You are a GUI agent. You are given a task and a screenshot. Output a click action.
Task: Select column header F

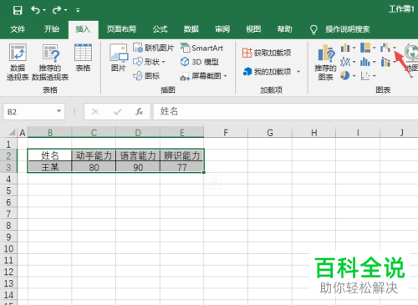coord(226,132)
